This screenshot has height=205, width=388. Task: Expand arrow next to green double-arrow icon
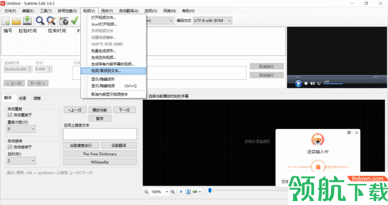point(200,192)
